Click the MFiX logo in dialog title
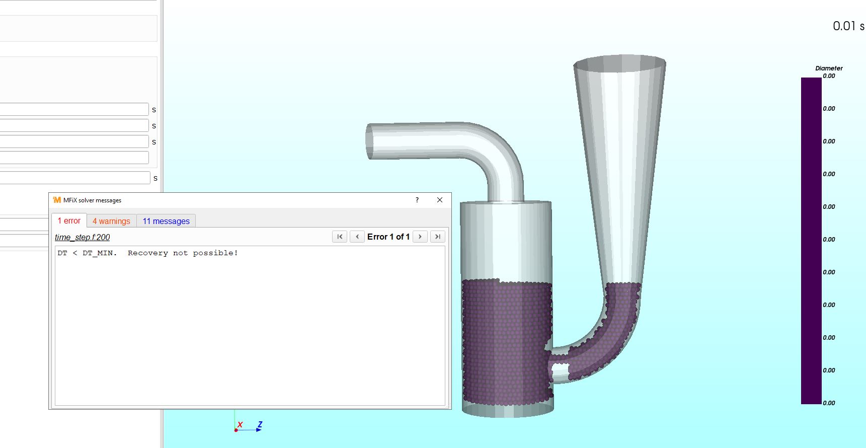Viewport: 866px width, 448px height. coord(57,200)
